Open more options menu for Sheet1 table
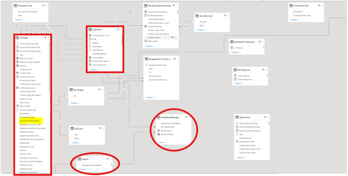This screenshot has height=176, width=348. (x=111, y=159)
